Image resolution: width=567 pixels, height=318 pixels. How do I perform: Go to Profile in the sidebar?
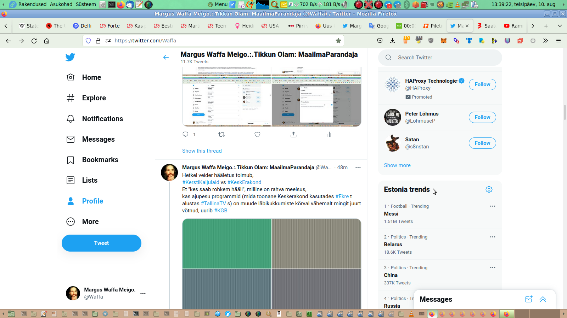[x=85, y=201]
